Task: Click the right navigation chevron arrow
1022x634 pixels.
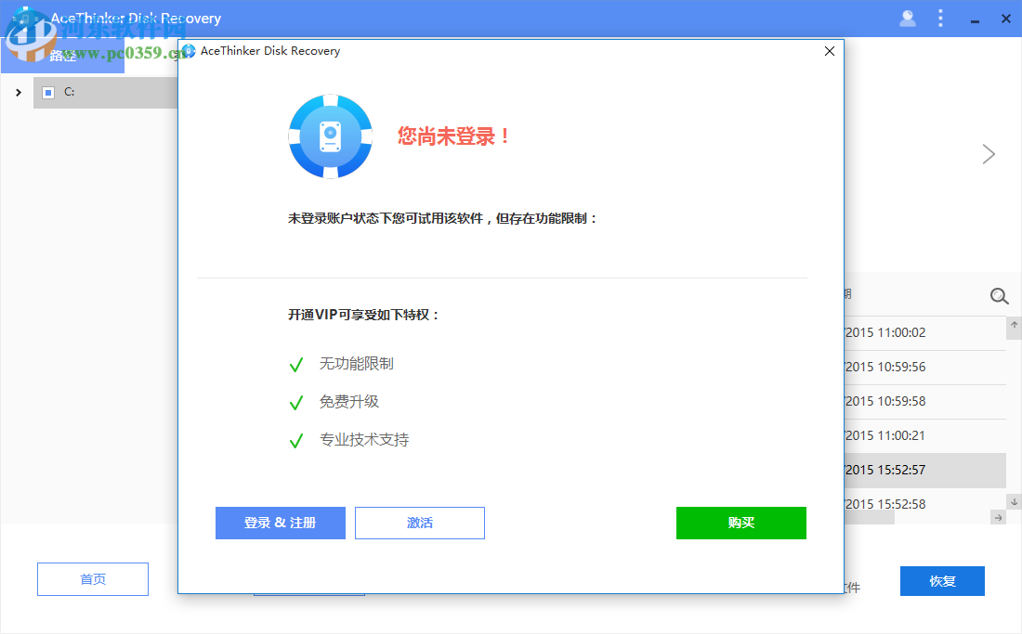Action: pos(988,154)
